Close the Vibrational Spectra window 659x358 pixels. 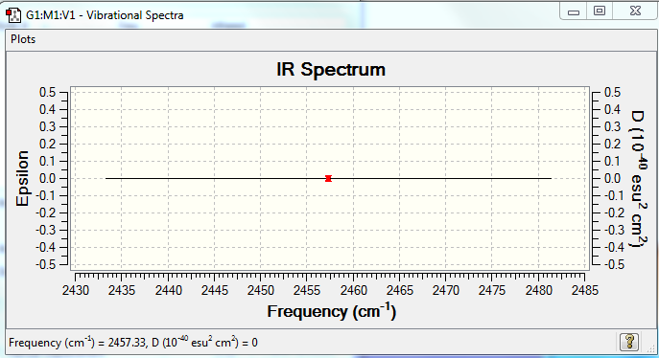(635, 11)
